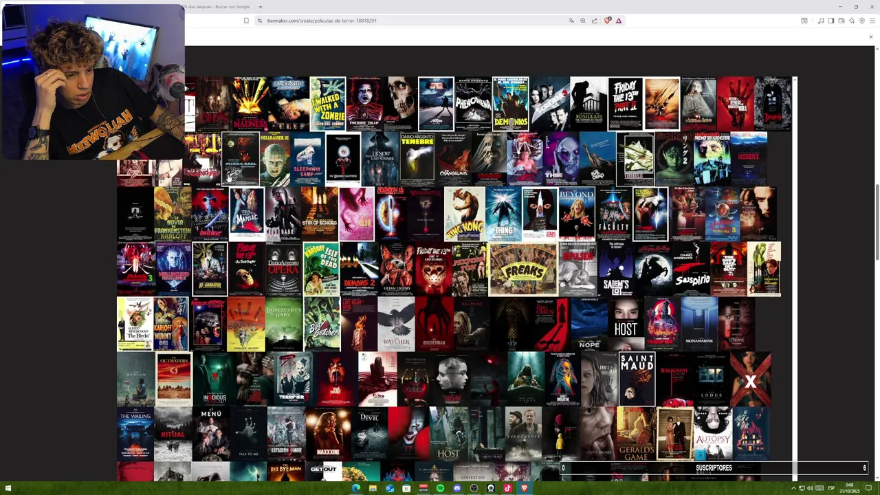Open the Windows Start menu

coord(8,488)
